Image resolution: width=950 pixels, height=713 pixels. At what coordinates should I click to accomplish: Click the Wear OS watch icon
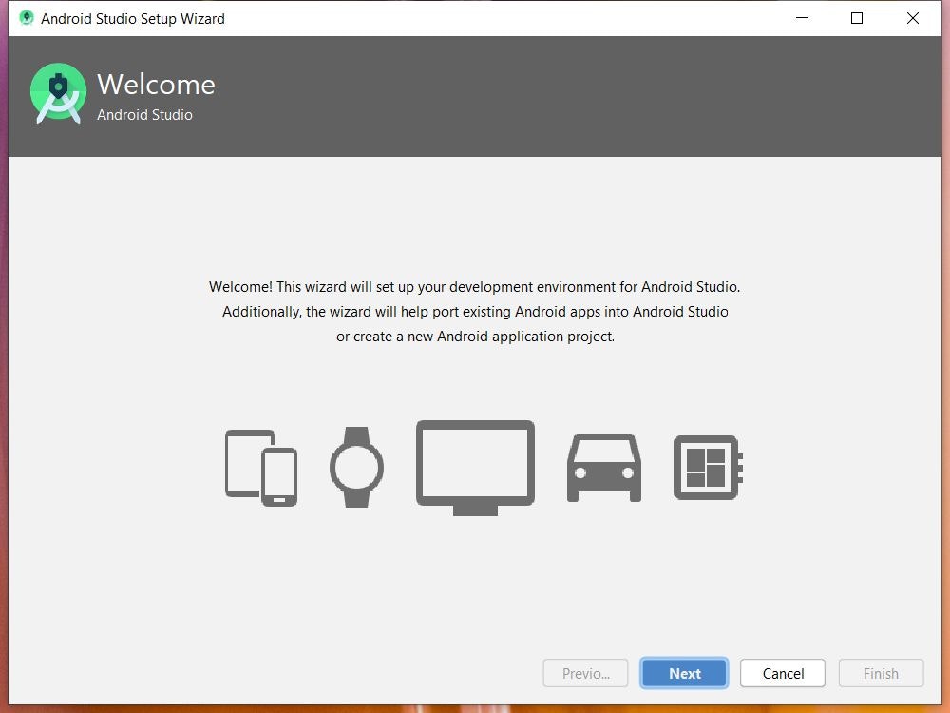[357, 467]
